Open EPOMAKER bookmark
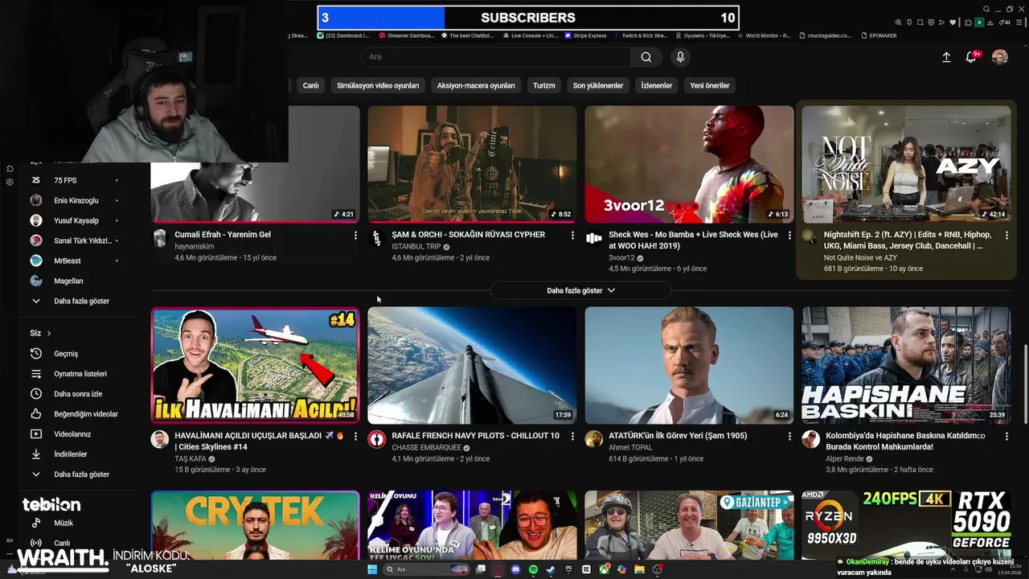Screen dimensions: 1029x579 [878, 35]
